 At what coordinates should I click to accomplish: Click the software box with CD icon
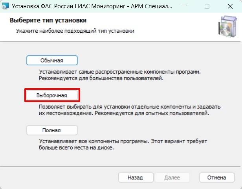(227, 26)
